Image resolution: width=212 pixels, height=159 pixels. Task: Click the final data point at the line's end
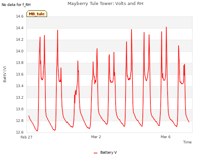[x=189, y=122]
